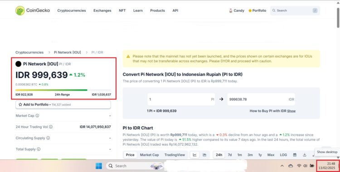The image size is (340, 172).
Task: Click the Windows taskbar Search box
Action: [135, 166]
